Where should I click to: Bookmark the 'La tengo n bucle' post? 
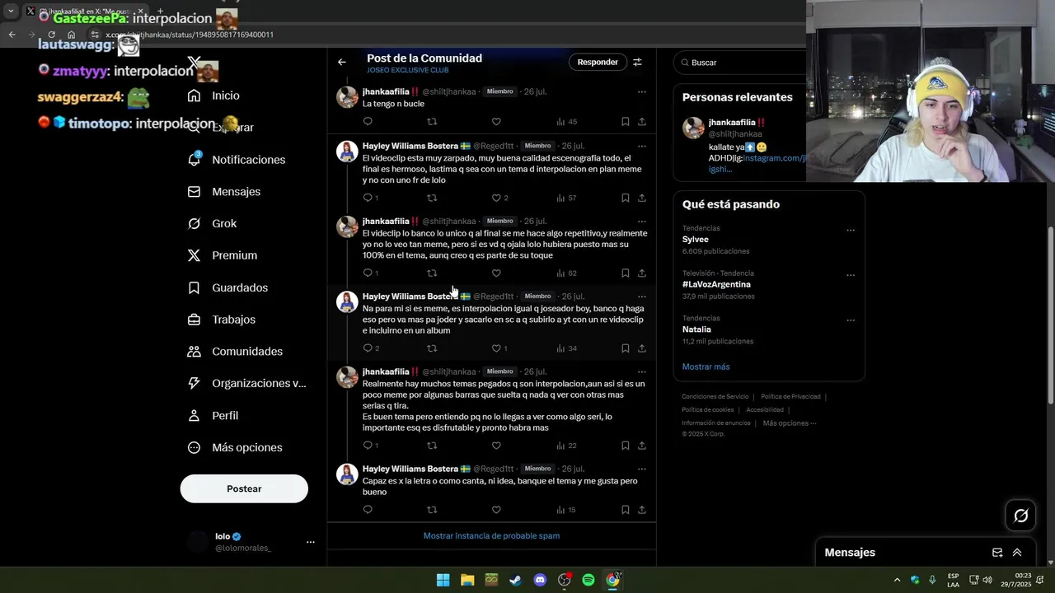(x=625, y=122)
